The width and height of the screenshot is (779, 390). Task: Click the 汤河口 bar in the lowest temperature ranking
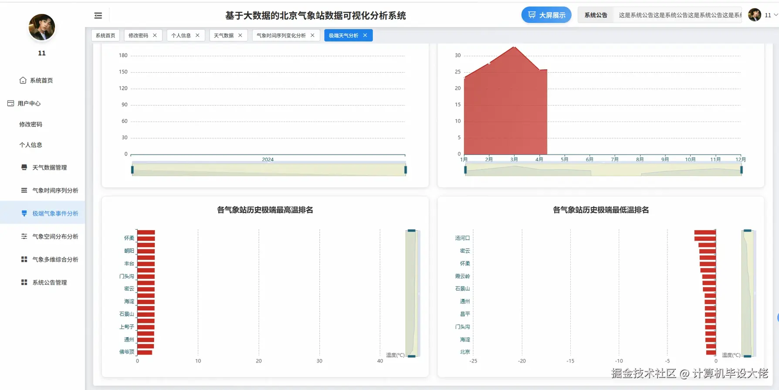[x=705, y=238]
